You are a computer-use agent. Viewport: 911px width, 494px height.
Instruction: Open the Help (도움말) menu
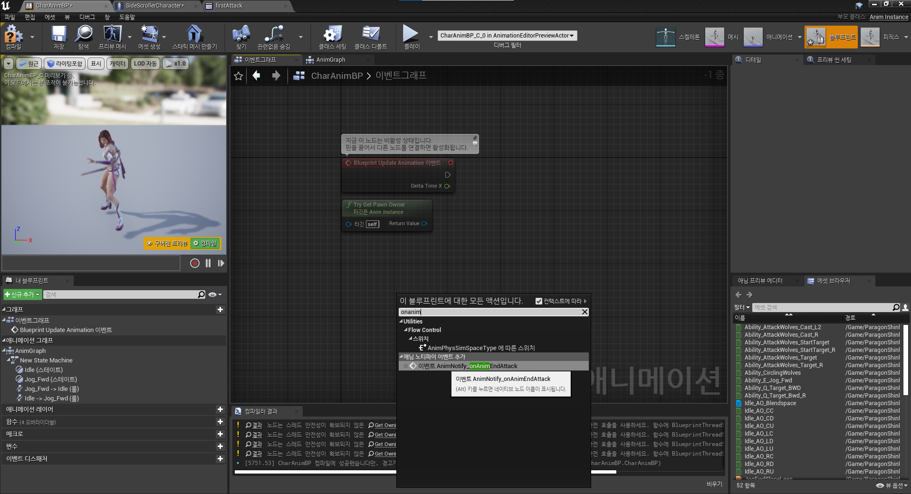[127, 17]
